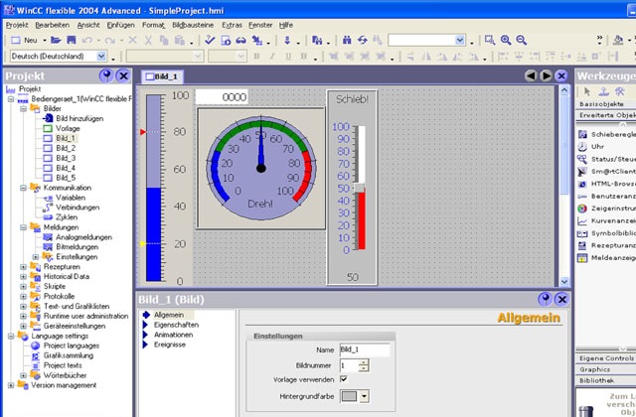The width and height of the screenshot is (636, 417).
Task: Open the Bildbausteine menu
Action: point(193,25)
